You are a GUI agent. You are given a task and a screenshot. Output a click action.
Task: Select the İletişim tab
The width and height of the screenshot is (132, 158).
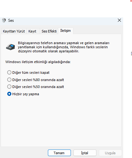click(x=66, y=31)
